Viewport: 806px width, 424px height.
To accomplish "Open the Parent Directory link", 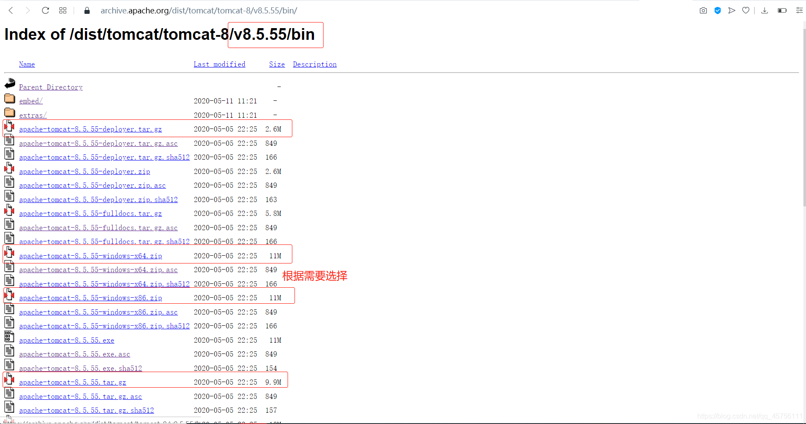I will pos(51,87).
